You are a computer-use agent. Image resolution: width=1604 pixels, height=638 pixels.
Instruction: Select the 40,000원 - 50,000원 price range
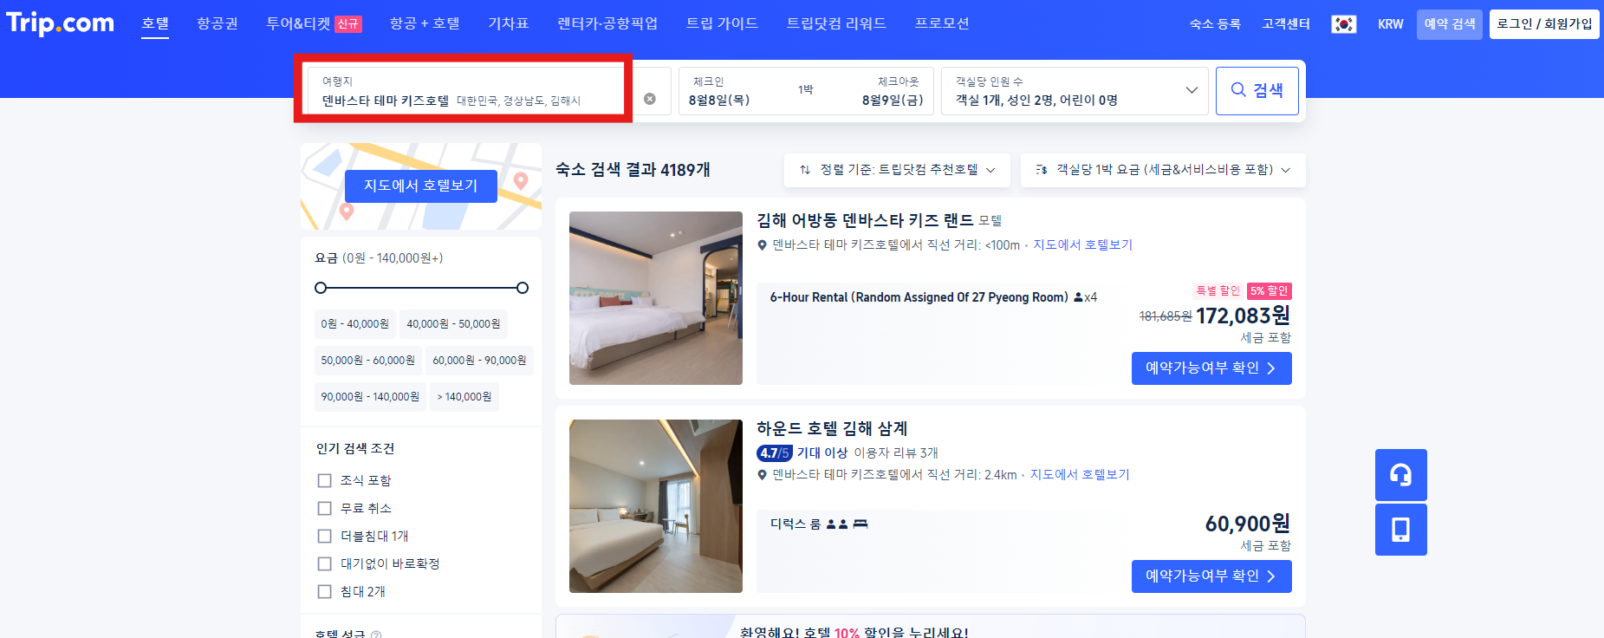(x=453, y=324)
